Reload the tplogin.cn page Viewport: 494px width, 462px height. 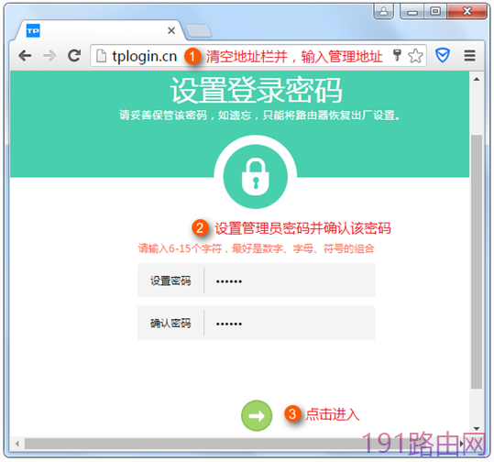coord(74,56)
